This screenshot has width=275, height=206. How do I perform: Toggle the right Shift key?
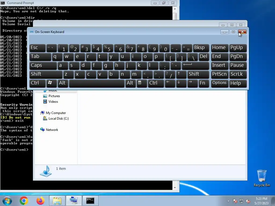click(198, 75)
